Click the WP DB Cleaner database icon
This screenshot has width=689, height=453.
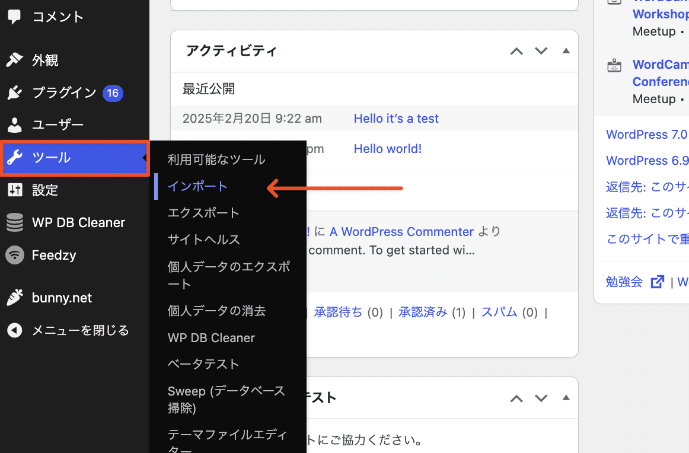click(15, 222)
